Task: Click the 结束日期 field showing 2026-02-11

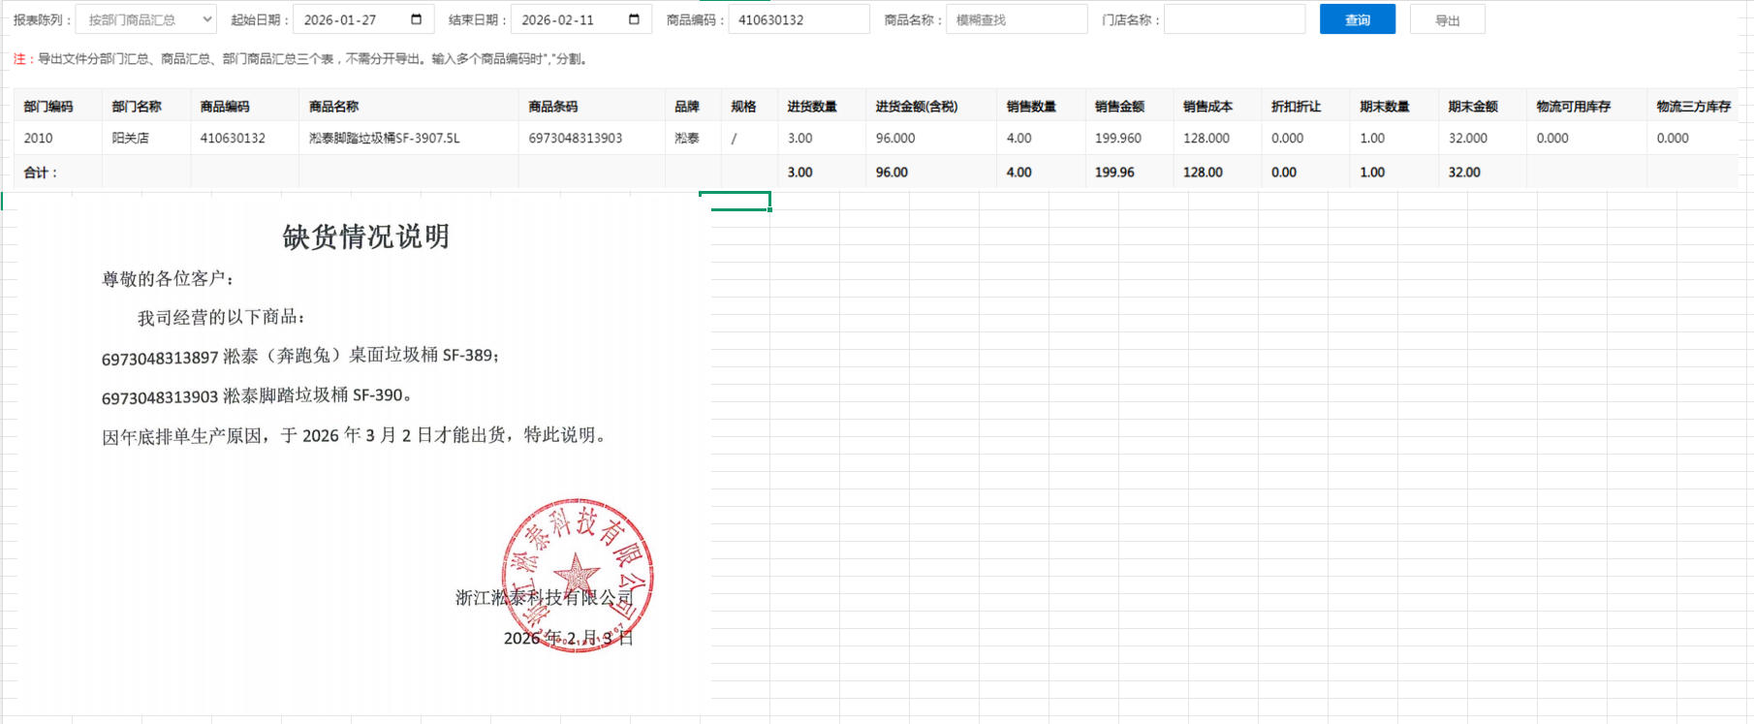Action: pyautogui.click(x=567, y=19)
